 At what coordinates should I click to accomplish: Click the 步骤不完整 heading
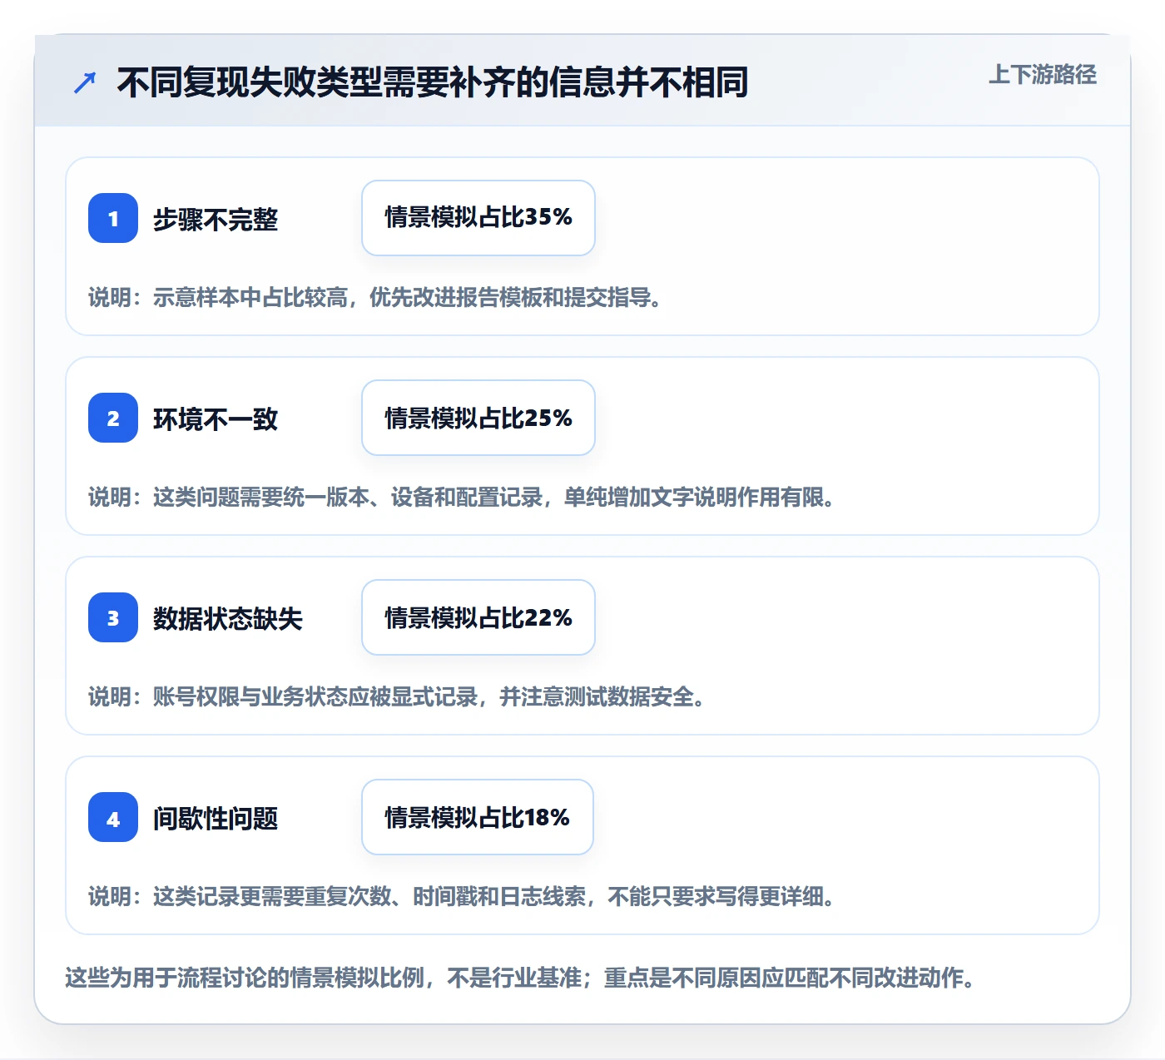216,220
